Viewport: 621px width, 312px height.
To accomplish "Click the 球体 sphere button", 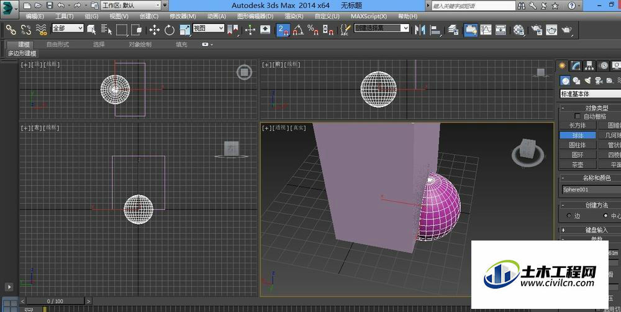I will point(578,135).
